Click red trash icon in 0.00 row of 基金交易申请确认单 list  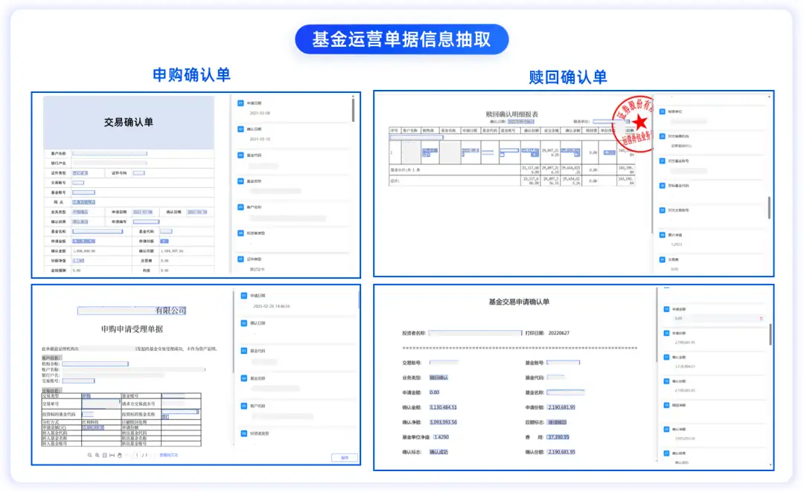(761, 318)
